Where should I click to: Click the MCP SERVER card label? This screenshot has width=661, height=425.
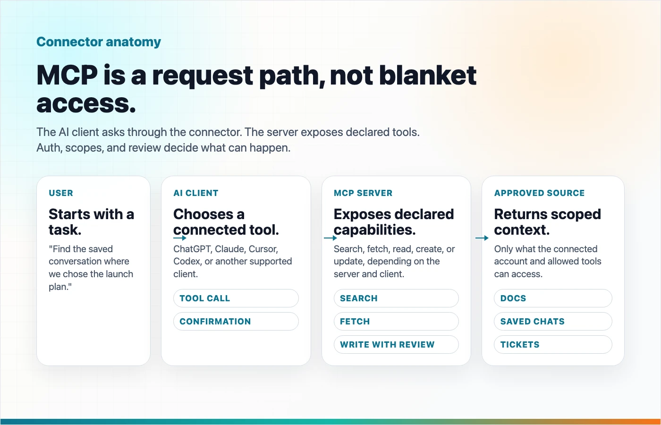coord(363,193)
